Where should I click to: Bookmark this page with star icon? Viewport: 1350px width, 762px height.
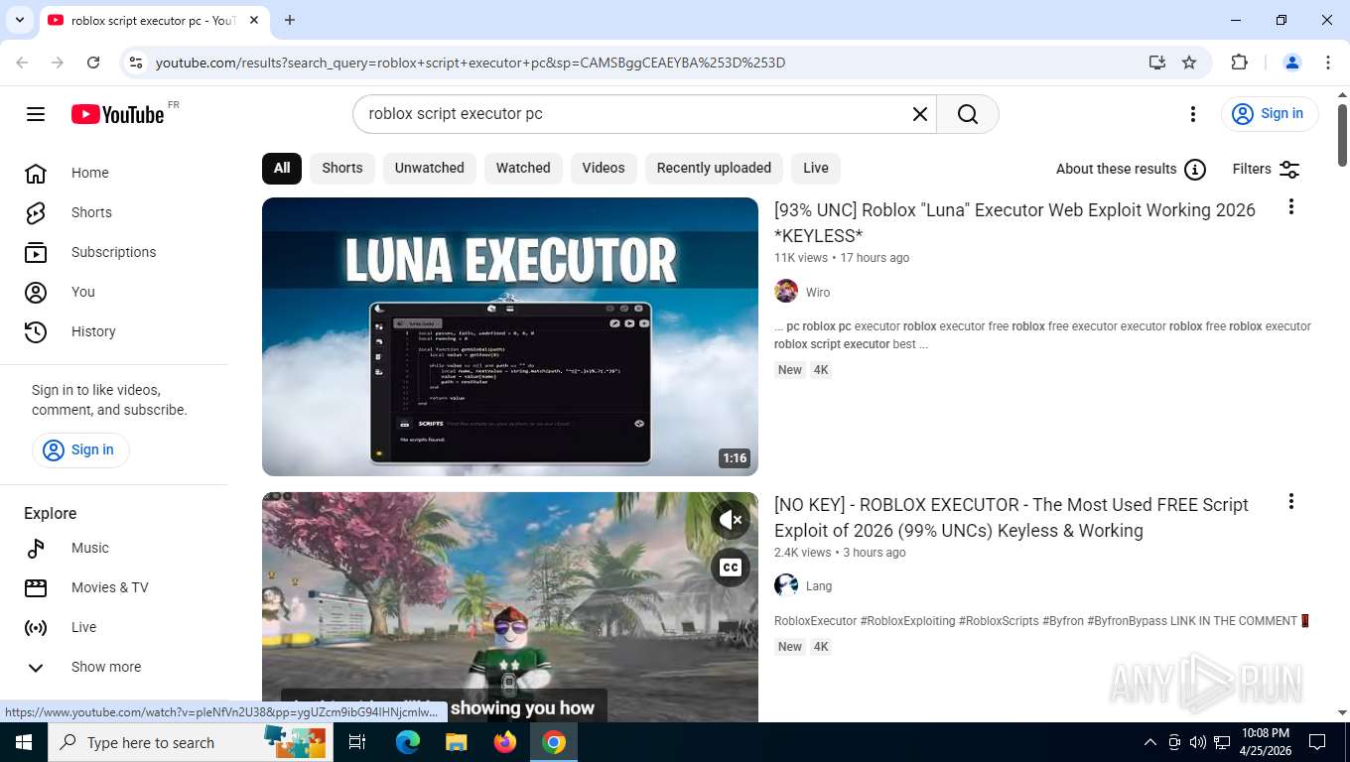coord(1189,63)
